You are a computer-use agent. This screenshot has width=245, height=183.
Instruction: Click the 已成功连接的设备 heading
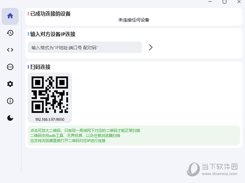(51, 14)
